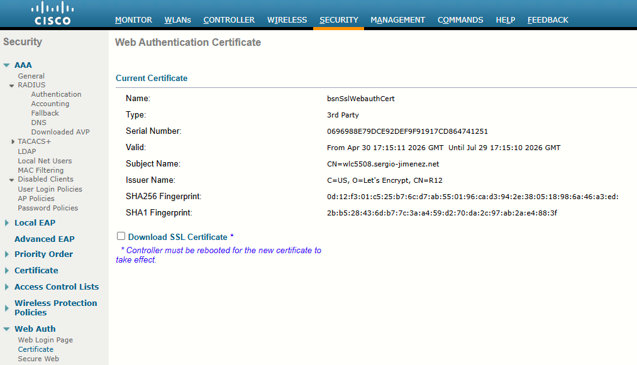Expand the Priority Order arrow

click(x=6, y=254)
